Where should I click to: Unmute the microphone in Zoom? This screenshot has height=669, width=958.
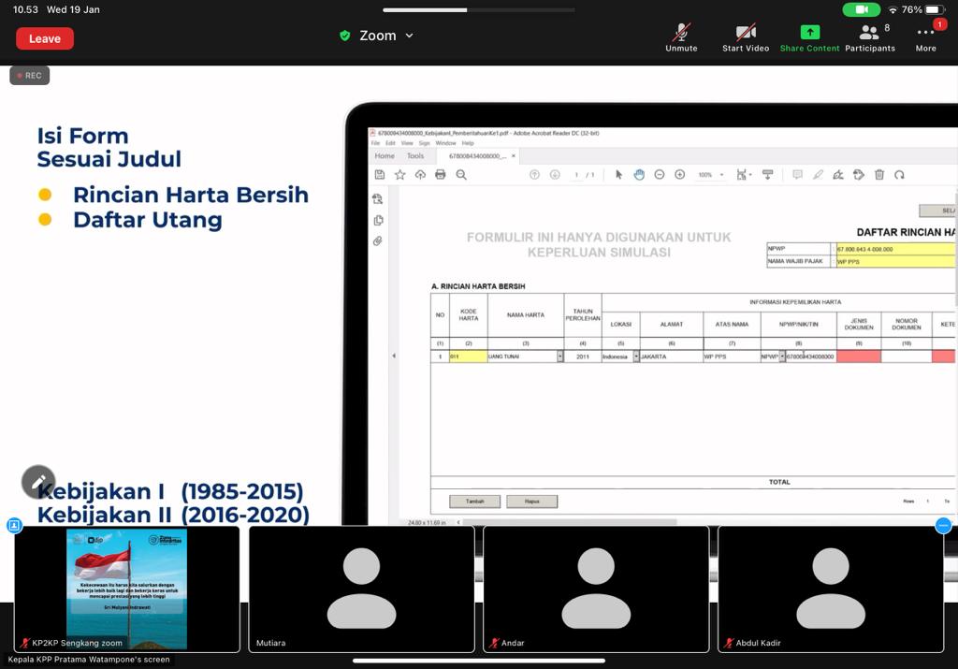(681, 36)
